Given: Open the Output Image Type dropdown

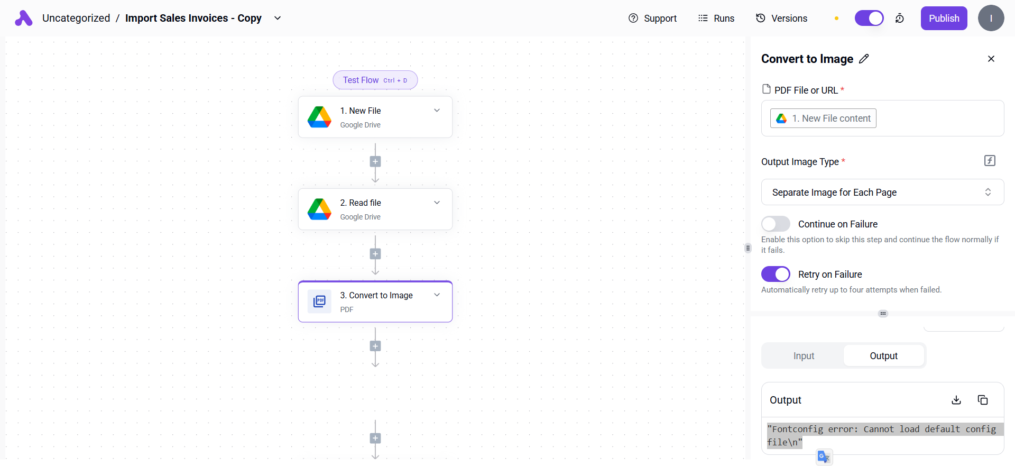Looking at the screenshot, I should pyautogui.click(x=882, y=192).
